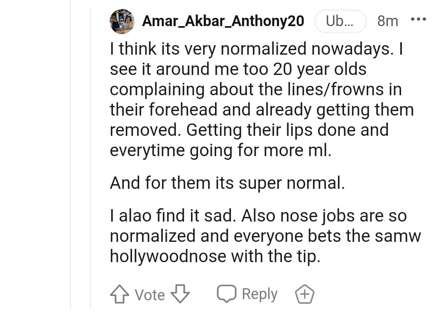Open the three-dot comment options menu
This screenshot has height=316, width=448.
(418, 20)
